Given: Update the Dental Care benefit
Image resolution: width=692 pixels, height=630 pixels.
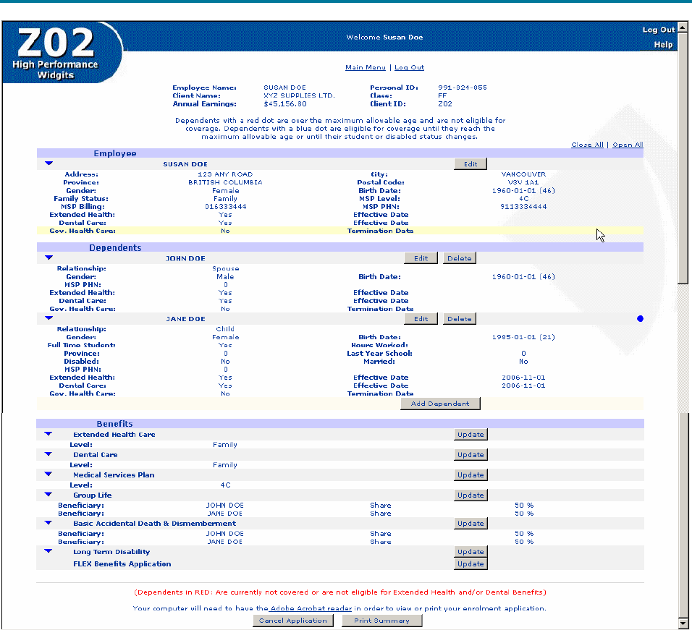Looking at the screenshot, I should pos(471,454).
